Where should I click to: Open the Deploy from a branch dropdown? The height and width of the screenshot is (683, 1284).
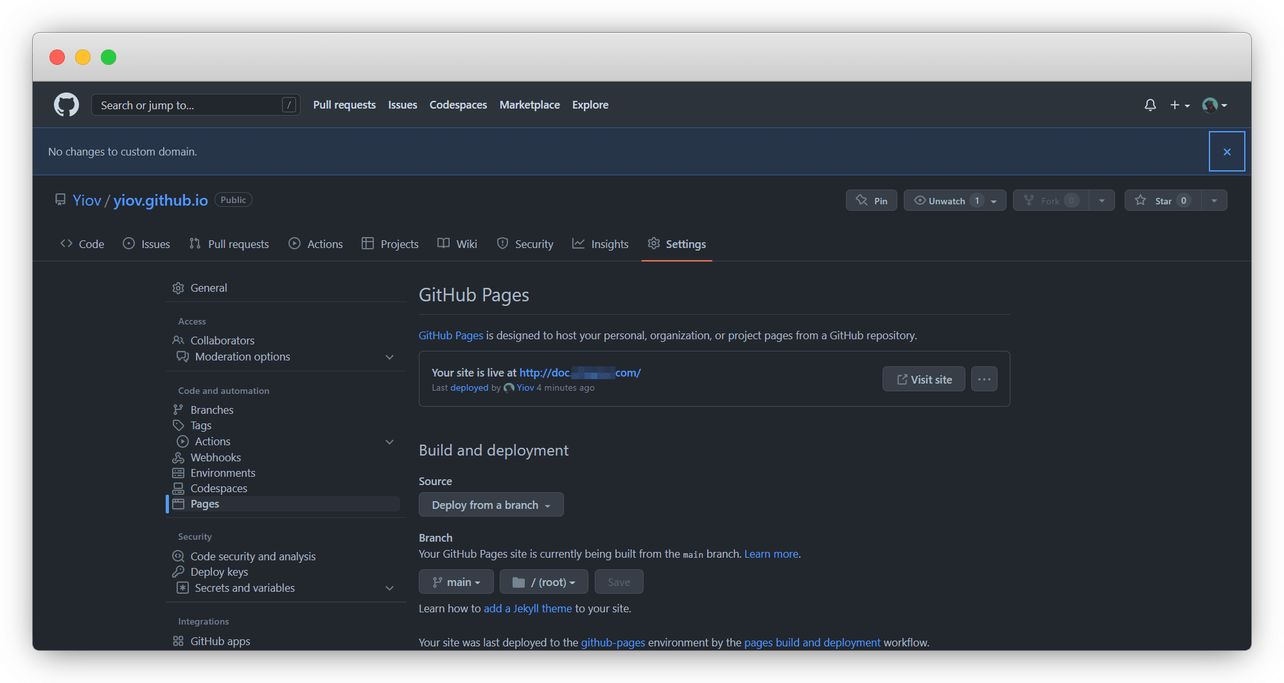491,505
